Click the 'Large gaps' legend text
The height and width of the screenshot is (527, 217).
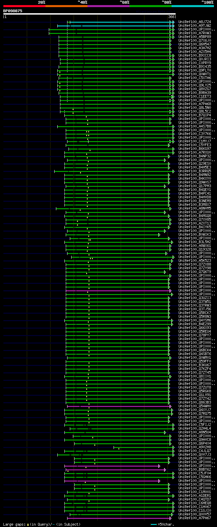click(x=14, y=524)
